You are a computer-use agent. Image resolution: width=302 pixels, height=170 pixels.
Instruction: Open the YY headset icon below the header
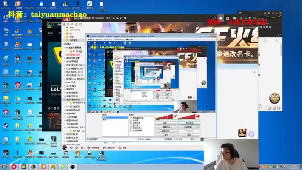(x=68, y=24)
